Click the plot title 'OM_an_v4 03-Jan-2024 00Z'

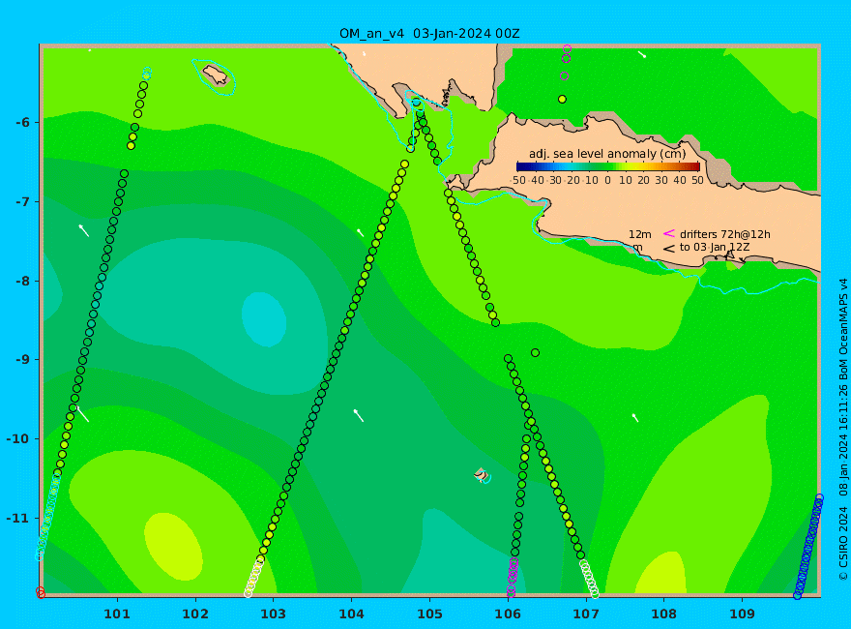coord(429,34)
